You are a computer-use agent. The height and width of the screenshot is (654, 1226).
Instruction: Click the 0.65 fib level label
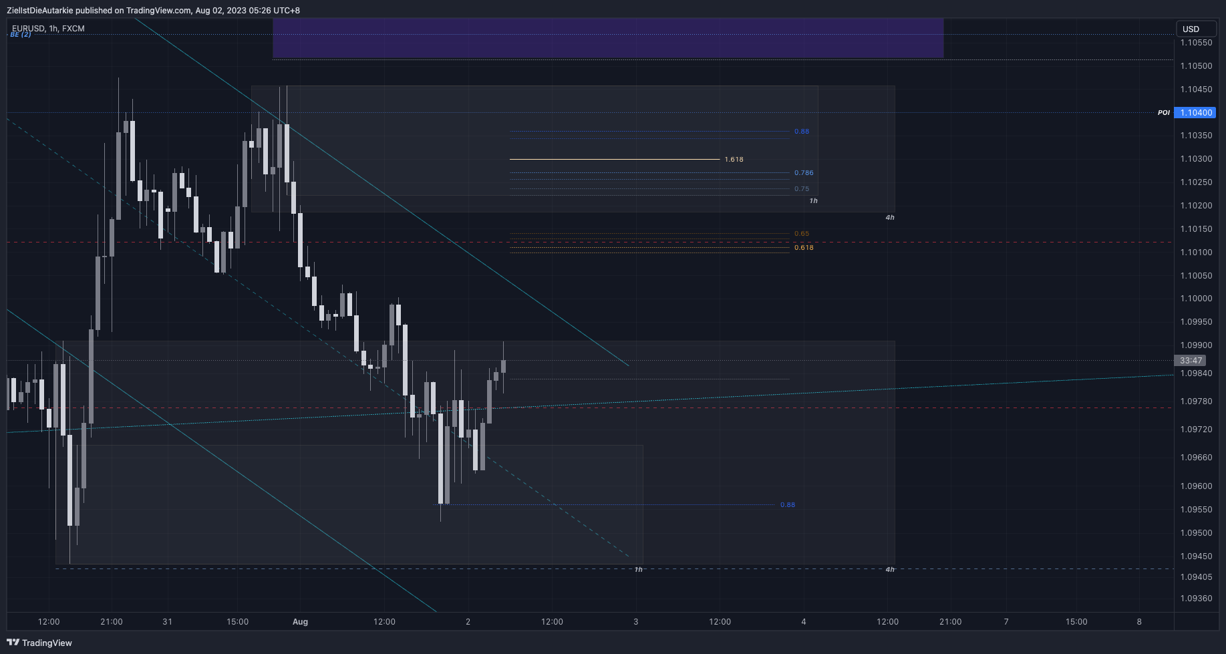point(802,234)
